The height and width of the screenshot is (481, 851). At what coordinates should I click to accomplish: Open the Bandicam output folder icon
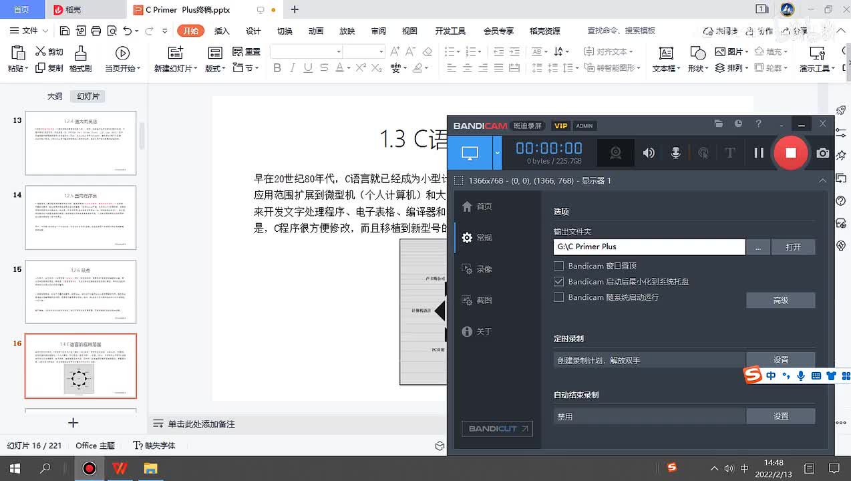(719, 124)
